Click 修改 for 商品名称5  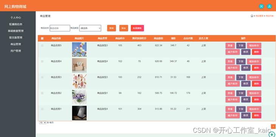coord(246,52)
